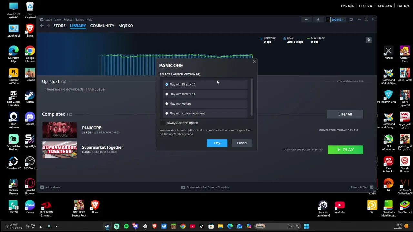This screenshot has width=413, height=232.
Task: Go back using Steam's back arrow
Action: click(42, 26)
